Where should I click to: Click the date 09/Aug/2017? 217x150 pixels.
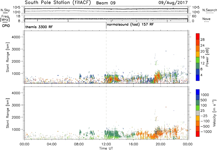(x=173, y=3)
